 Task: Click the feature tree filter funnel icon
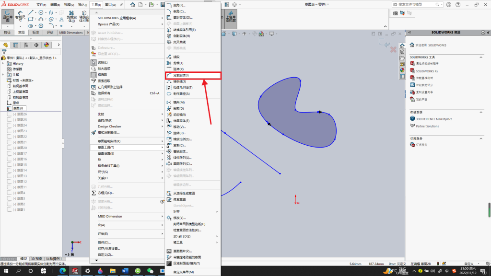point(4,52)
